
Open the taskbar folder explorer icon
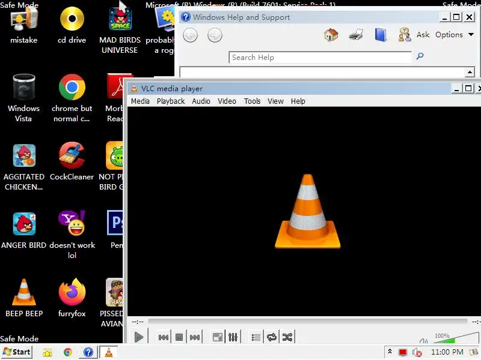[x=47, y=353]
